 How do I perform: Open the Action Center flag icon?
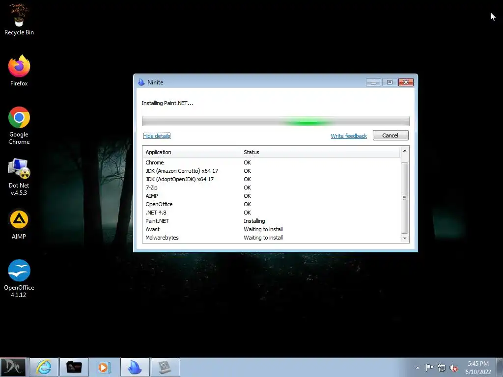pos(429,368)
